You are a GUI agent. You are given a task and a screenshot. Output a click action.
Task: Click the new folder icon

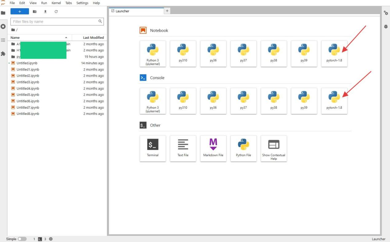tap(34, 11)
